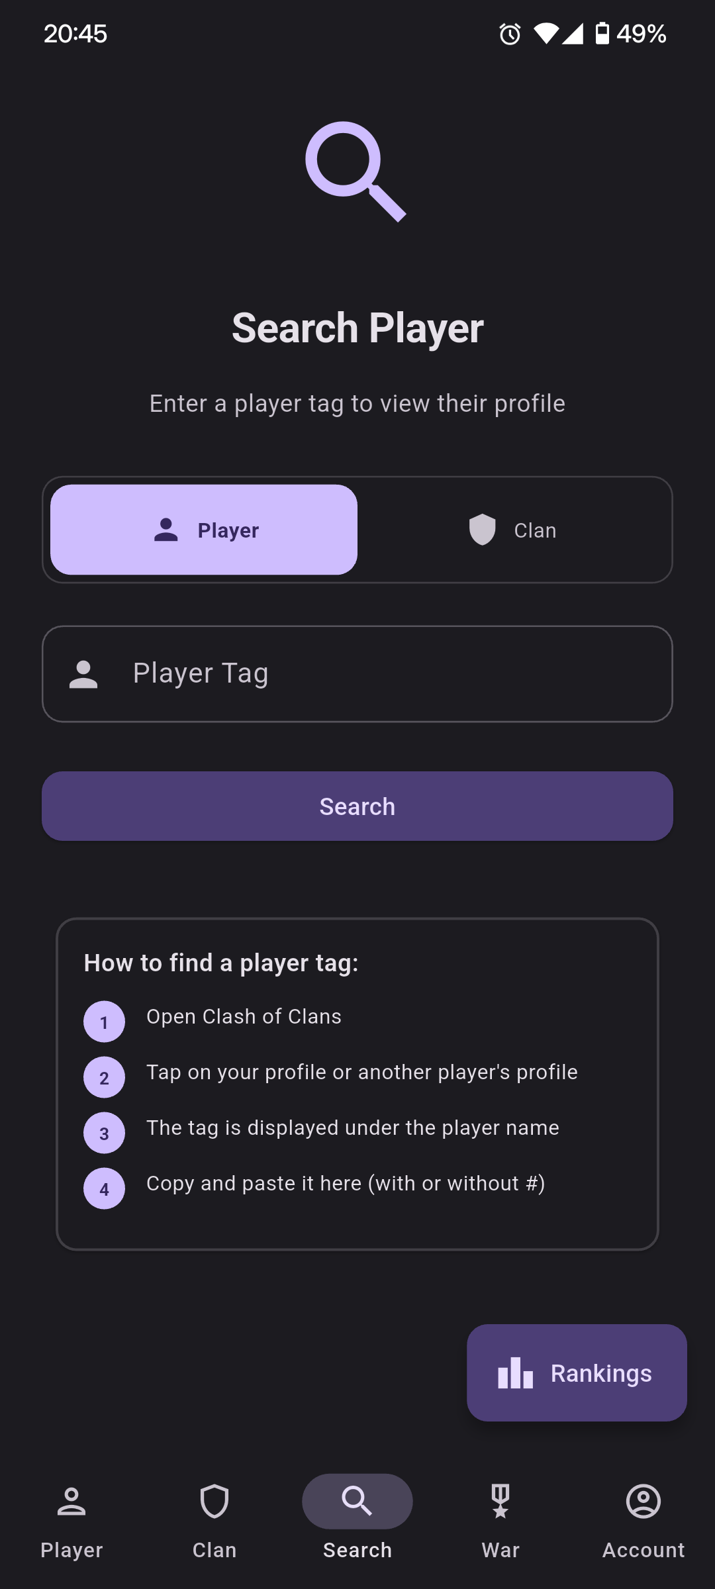The height and width of the screenshot is (1589, 715).
Task: Switch search mode to Clan
Action: (x=513, y=530)
